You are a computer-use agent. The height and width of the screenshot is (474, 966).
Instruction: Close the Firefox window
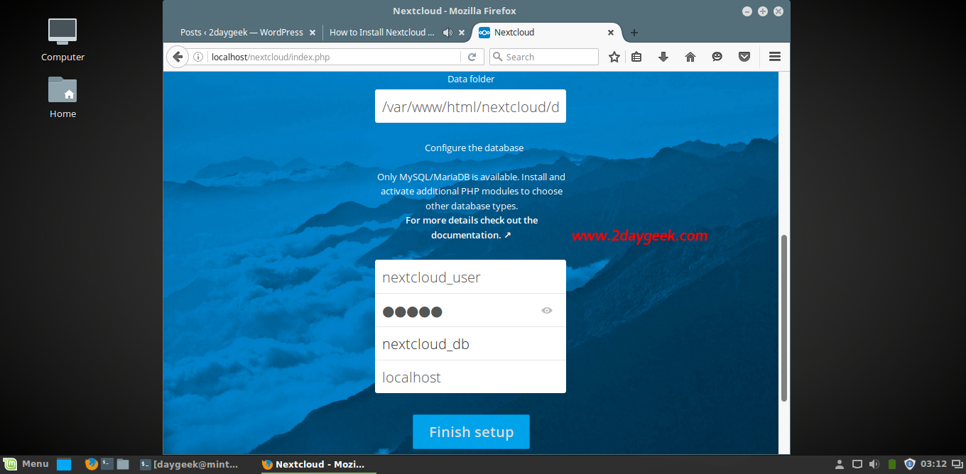pos(779,11)
